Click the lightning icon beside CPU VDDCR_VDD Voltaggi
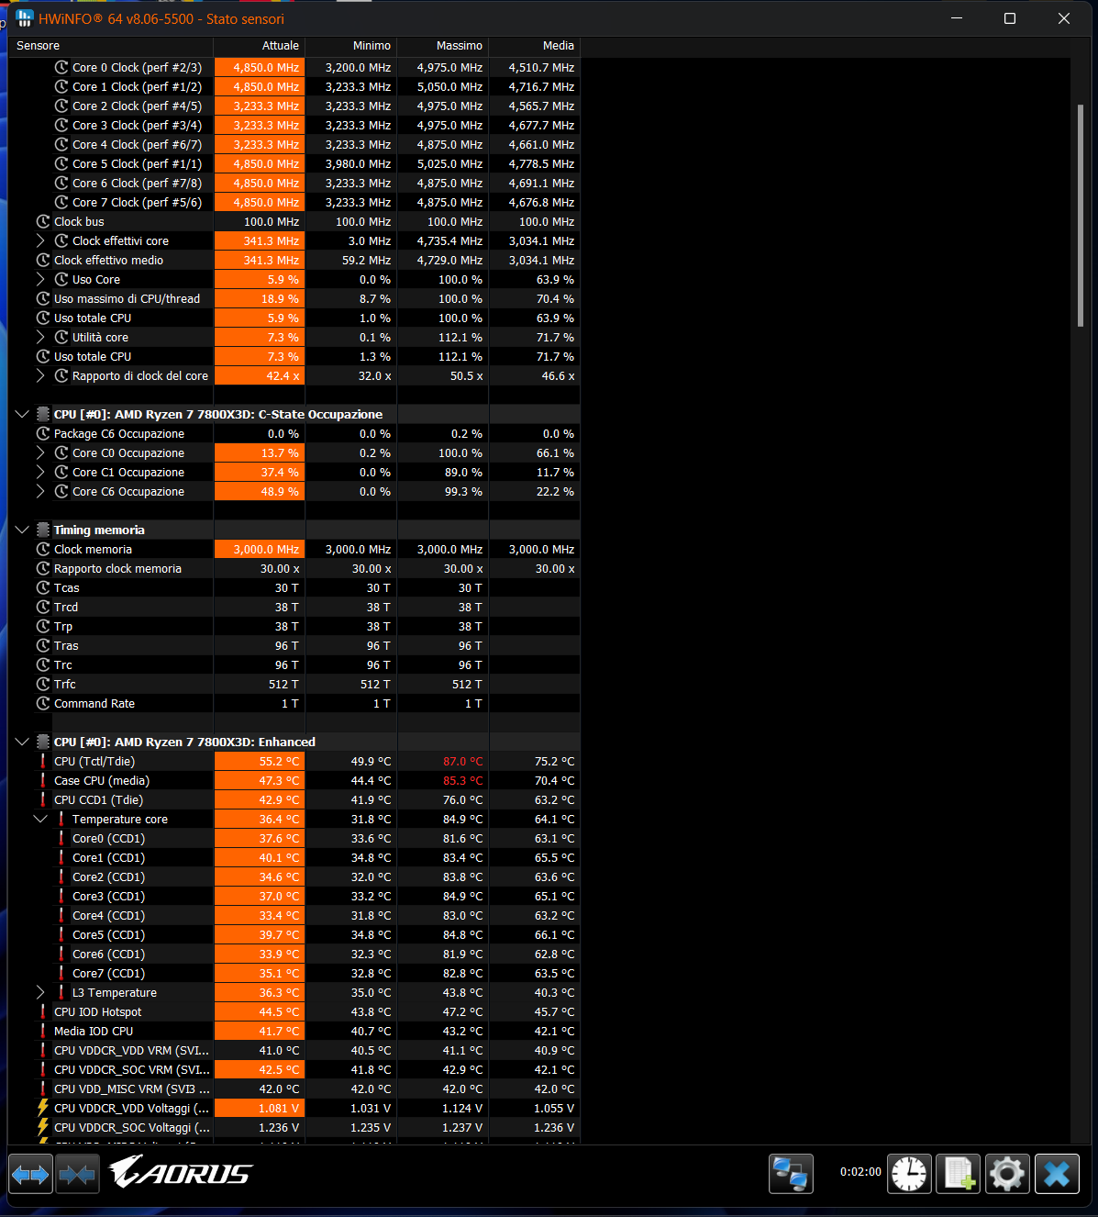 click(43, 1108)
